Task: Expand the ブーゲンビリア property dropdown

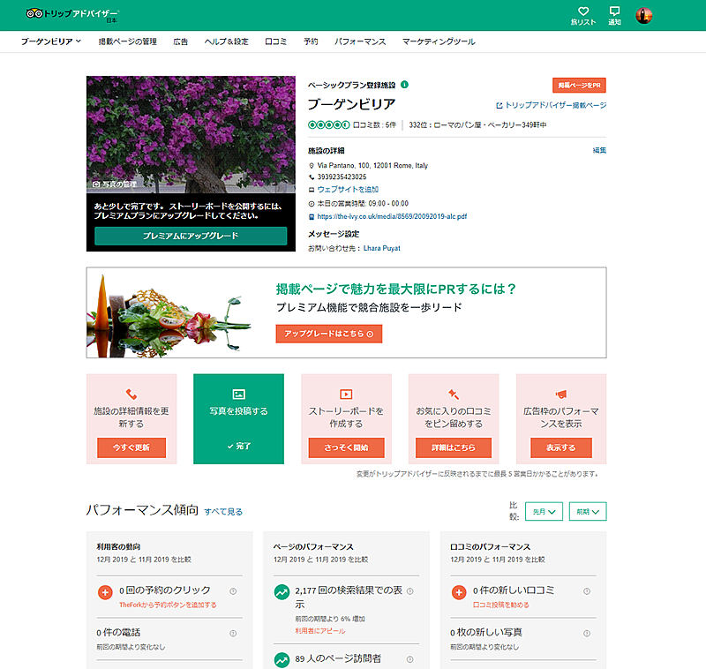Action: [51, 41]
